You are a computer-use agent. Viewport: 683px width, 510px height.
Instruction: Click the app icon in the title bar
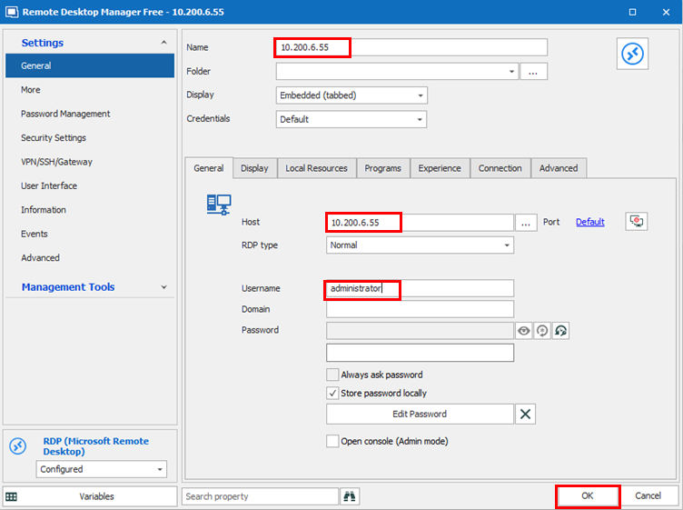(x=11, y=12)
